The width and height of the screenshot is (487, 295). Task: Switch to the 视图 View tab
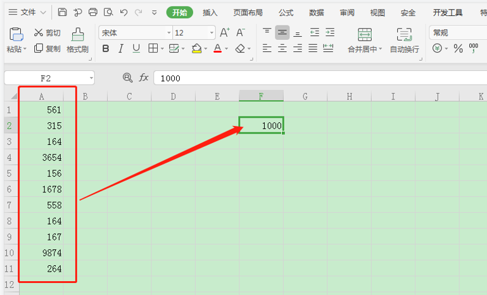(x=377, y=13)
